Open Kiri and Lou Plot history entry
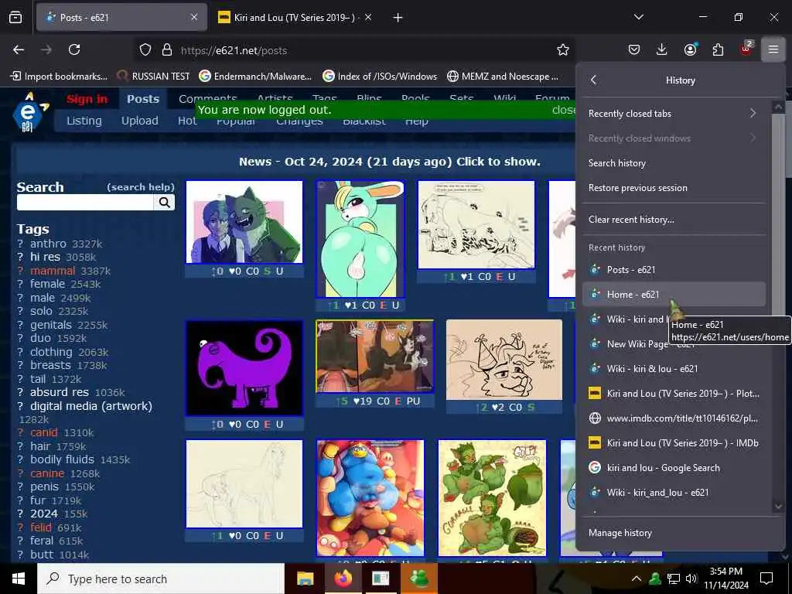The width and height of the screenshot is (792, 594). [x=674, y=393]
